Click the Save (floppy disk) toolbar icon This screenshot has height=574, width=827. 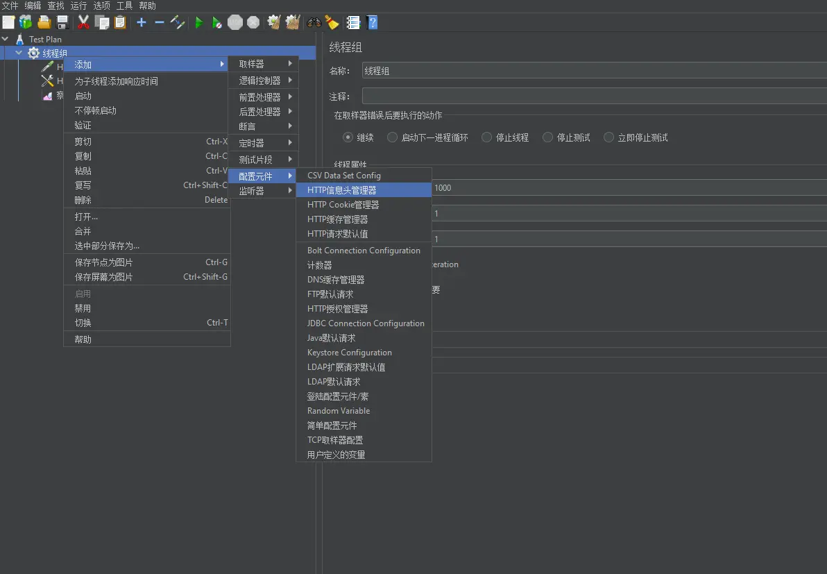(62, 23)
